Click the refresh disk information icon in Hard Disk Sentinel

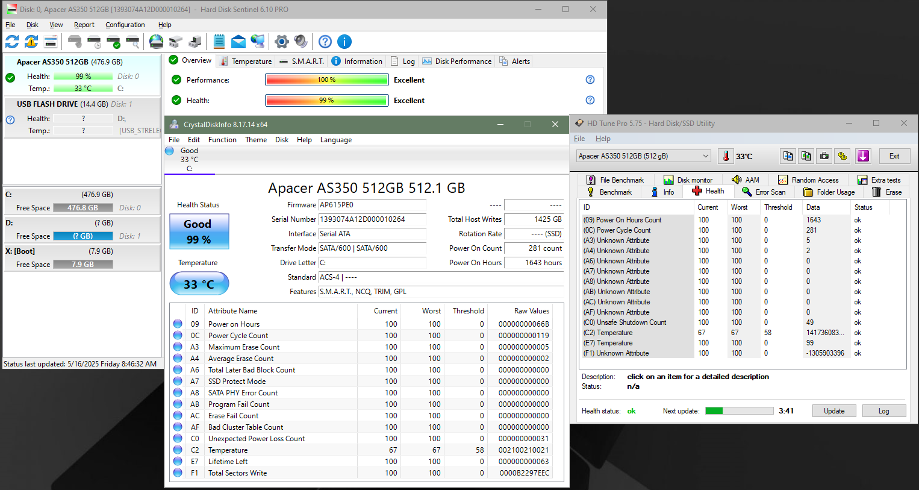tap(12, 42)
